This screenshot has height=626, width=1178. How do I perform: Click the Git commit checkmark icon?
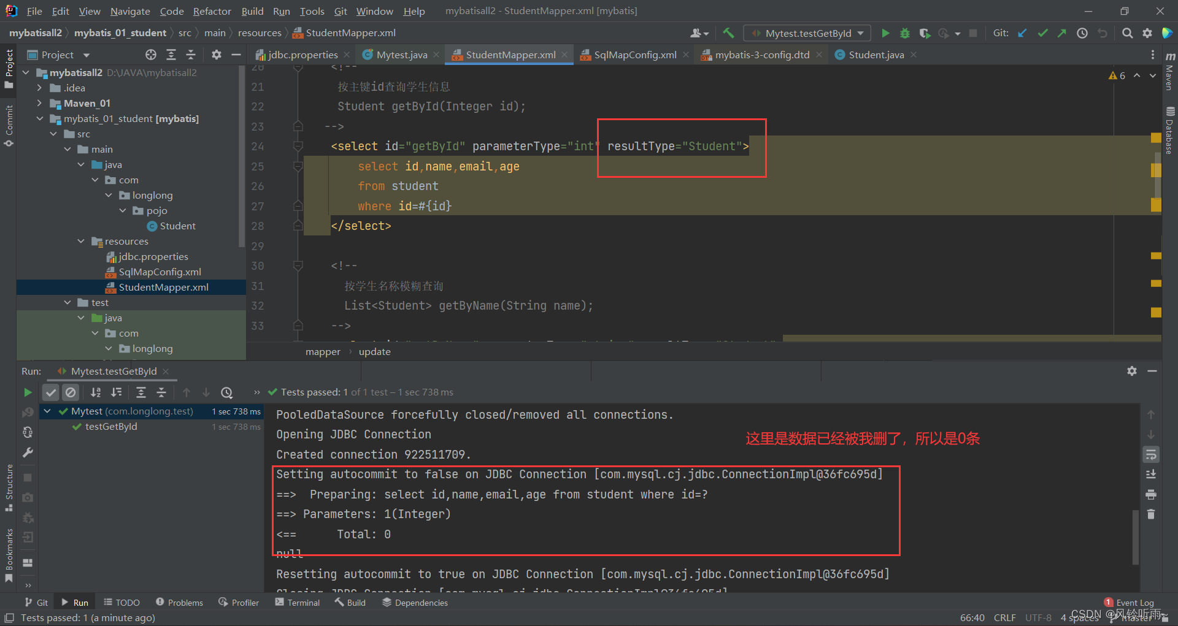coord(1042,33)
